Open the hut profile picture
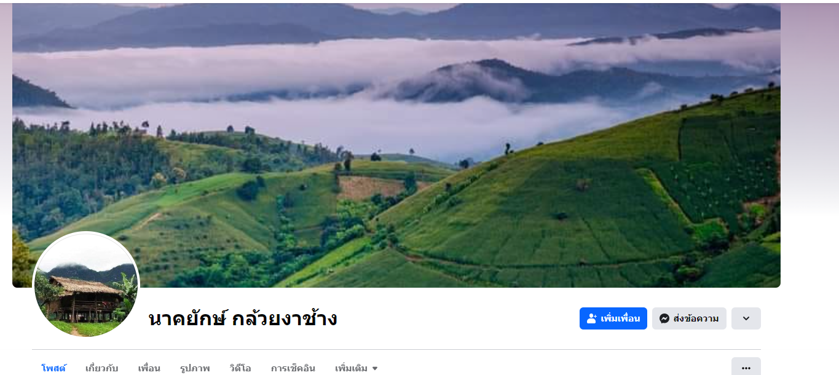This screenshot has height=375, width=839. tap(86, 285)
